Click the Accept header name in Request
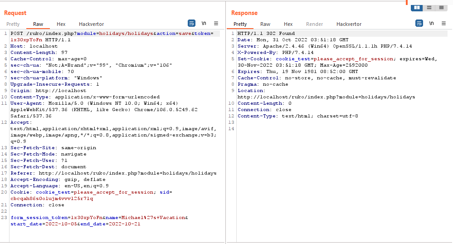 tap(21, 122)
